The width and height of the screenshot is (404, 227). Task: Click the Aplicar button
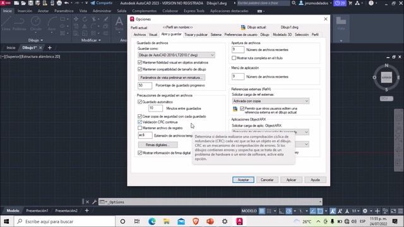pyautogui.click(x=291, y=180)
